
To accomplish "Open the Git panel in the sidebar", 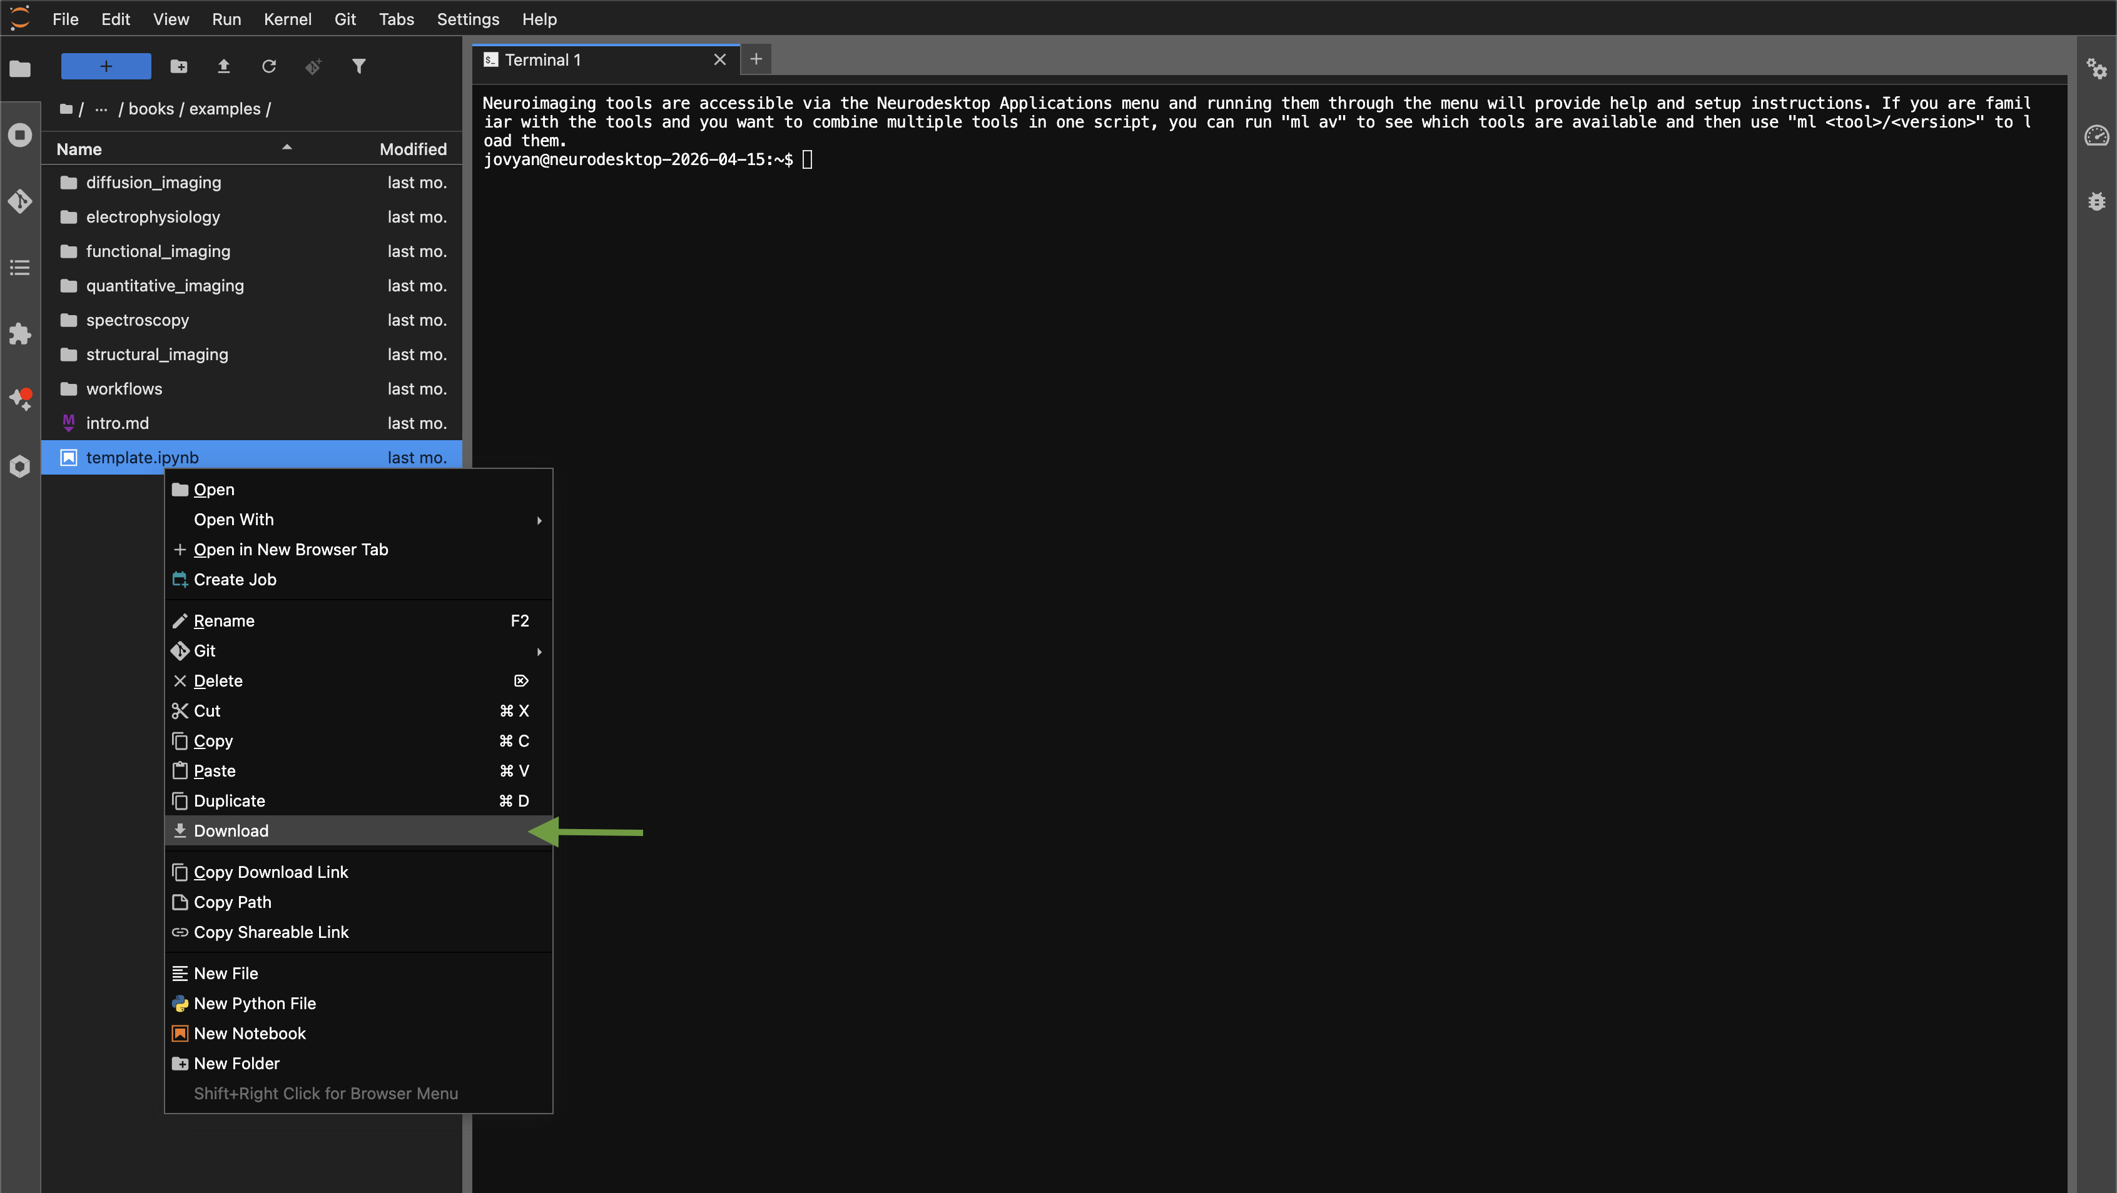I will pyautogui.click(x=20, y=201).
